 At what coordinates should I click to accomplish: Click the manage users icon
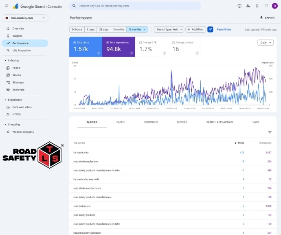pyautogui.click(x=248, y=6)
